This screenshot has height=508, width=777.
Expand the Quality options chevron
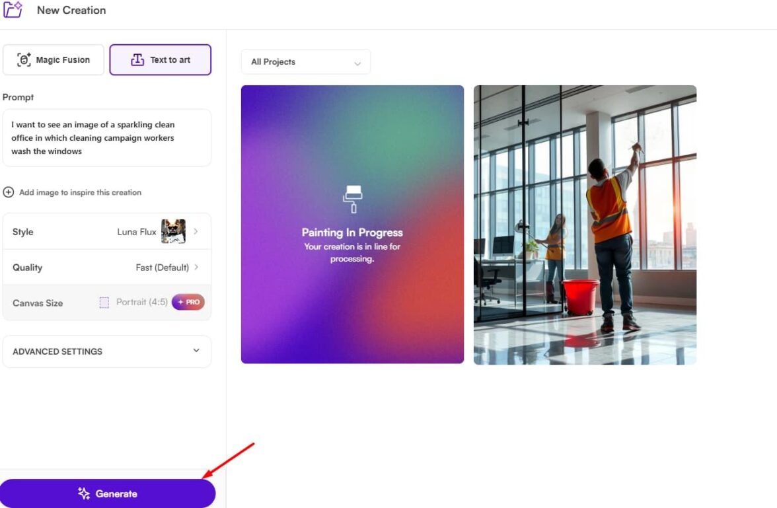pyautogui.click(x=196, y=267)
